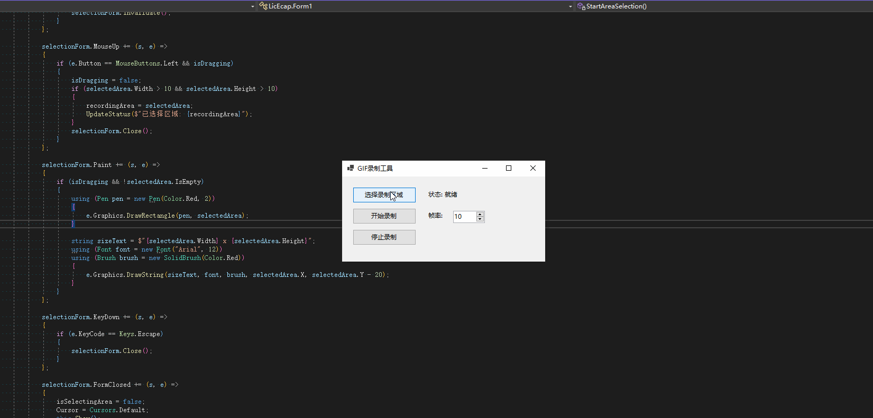This screenshot has height=418, width=873.
Task: Close the GIF录制工具 dialog
Action: point(532,168)
